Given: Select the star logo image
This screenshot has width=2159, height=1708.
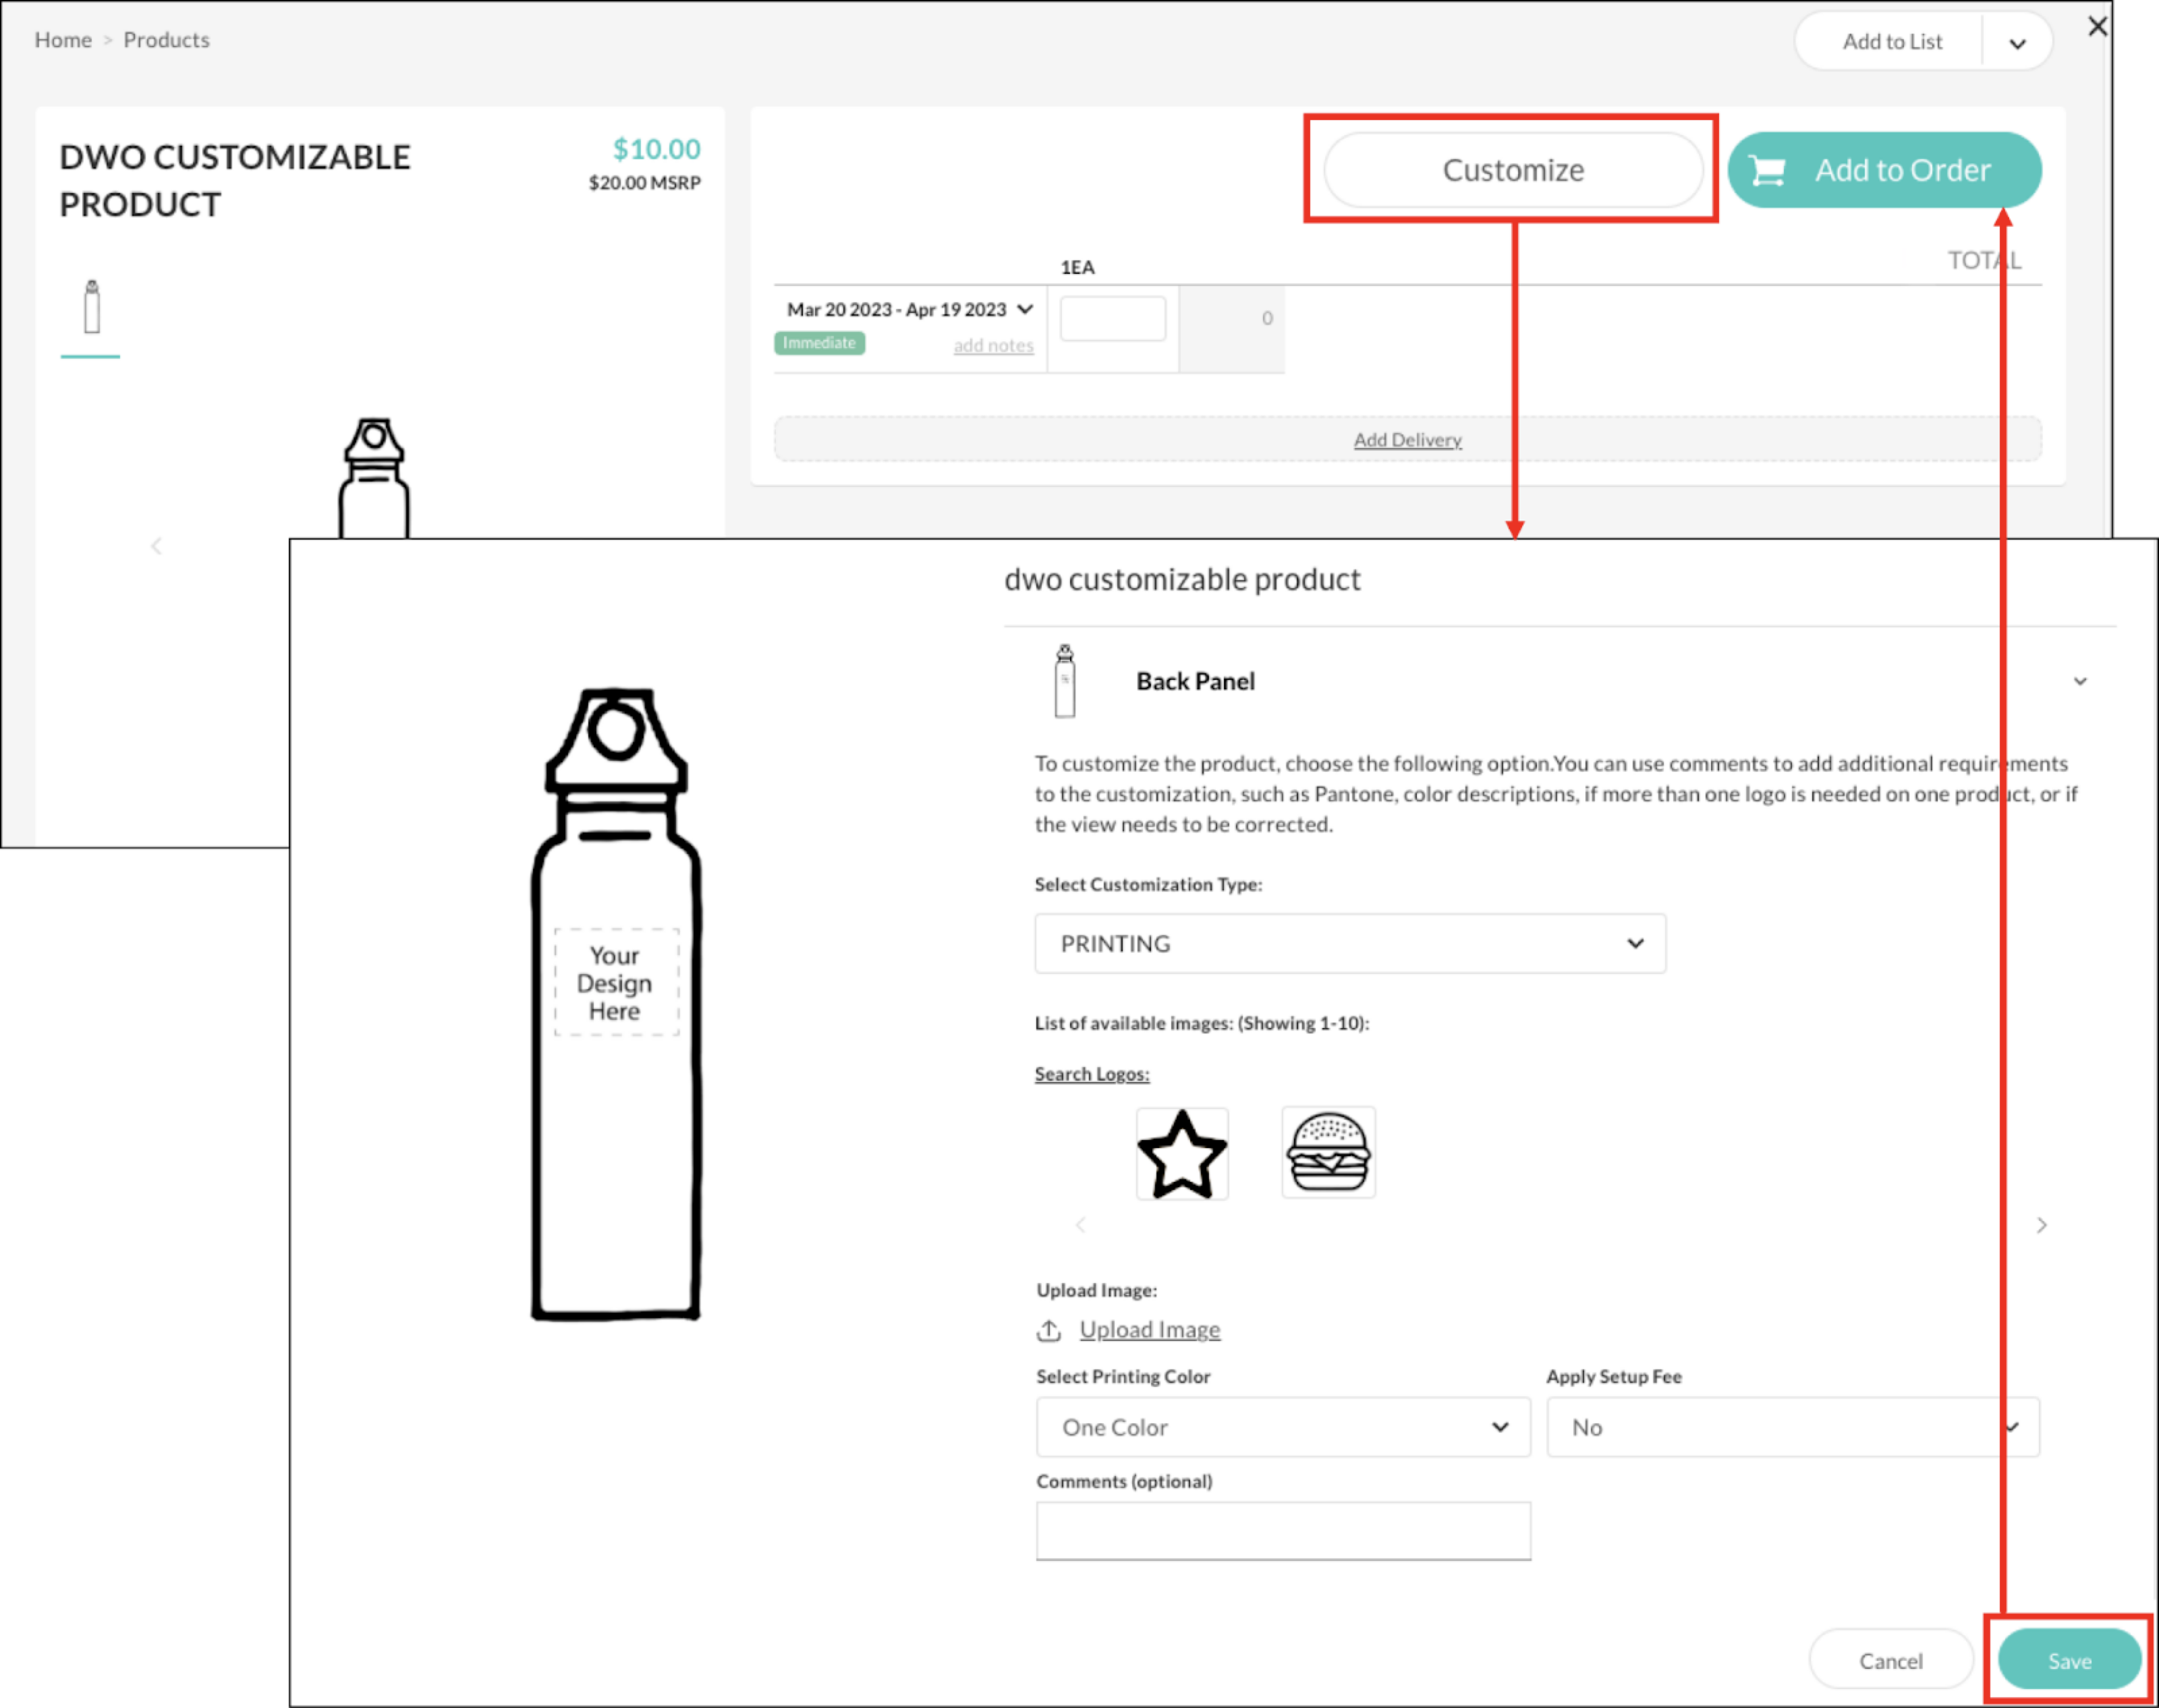Looking at the screenshot, I should [1182, 1153].
